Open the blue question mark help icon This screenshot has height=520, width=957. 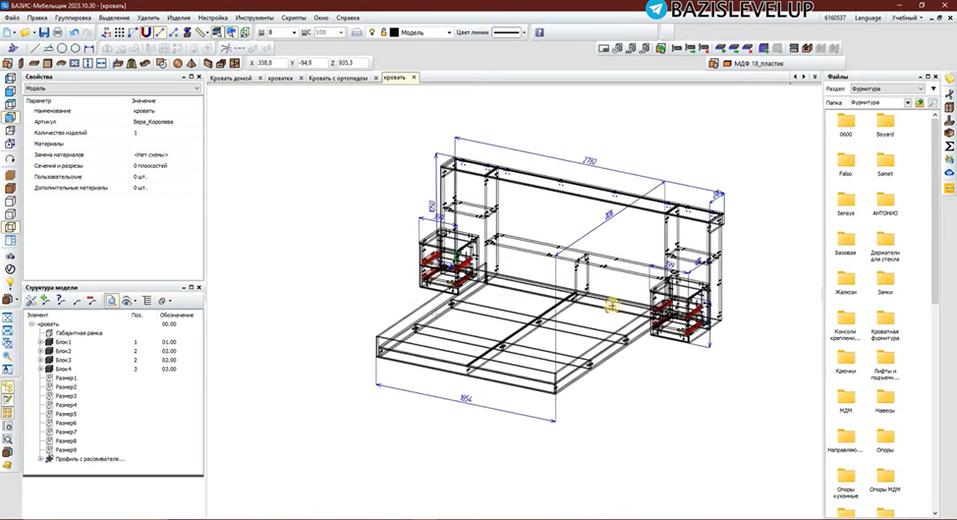[539, 32]
